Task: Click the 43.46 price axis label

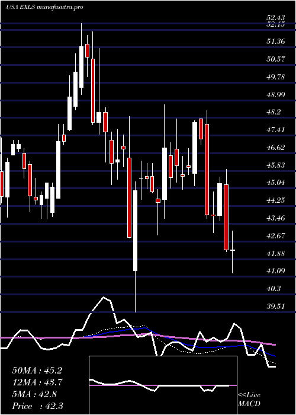Action: tap(276, 218)
